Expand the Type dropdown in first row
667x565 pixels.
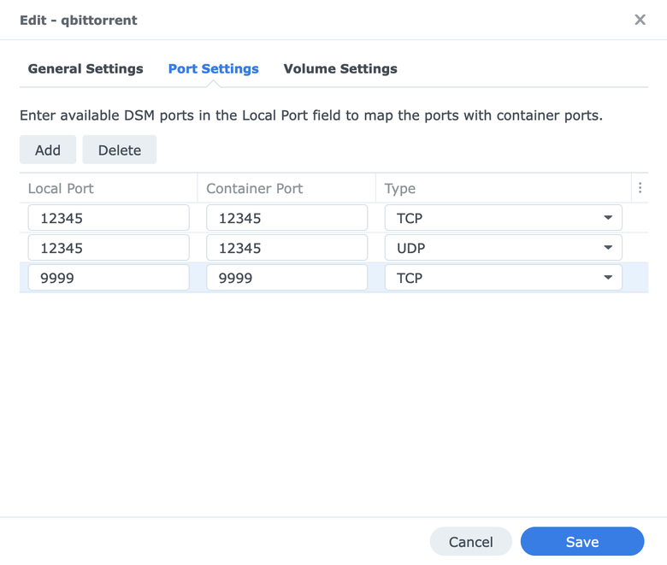point(503,218)
